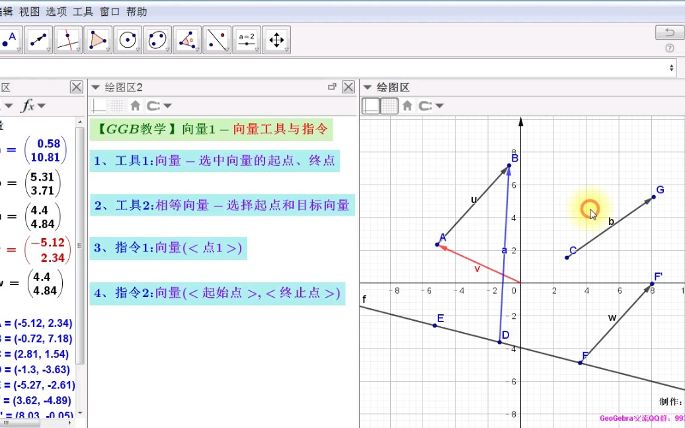Click the Undo button top right

[x=668, y=32]
